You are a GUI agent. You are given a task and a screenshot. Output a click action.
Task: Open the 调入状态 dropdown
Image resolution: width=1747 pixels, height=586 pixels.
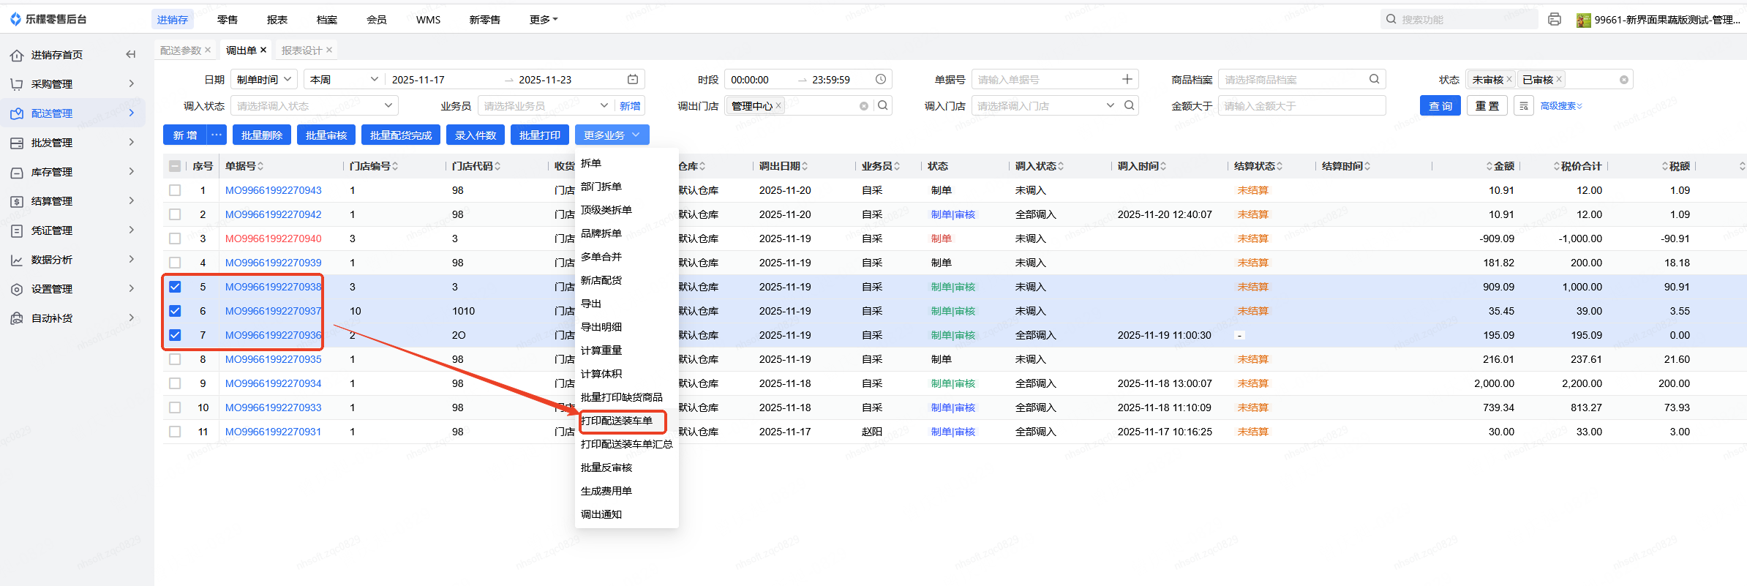[314, 106]
